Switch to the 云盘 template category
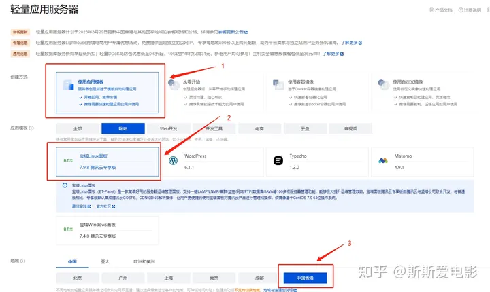The image size is (490, 292). tap(305, 128)
